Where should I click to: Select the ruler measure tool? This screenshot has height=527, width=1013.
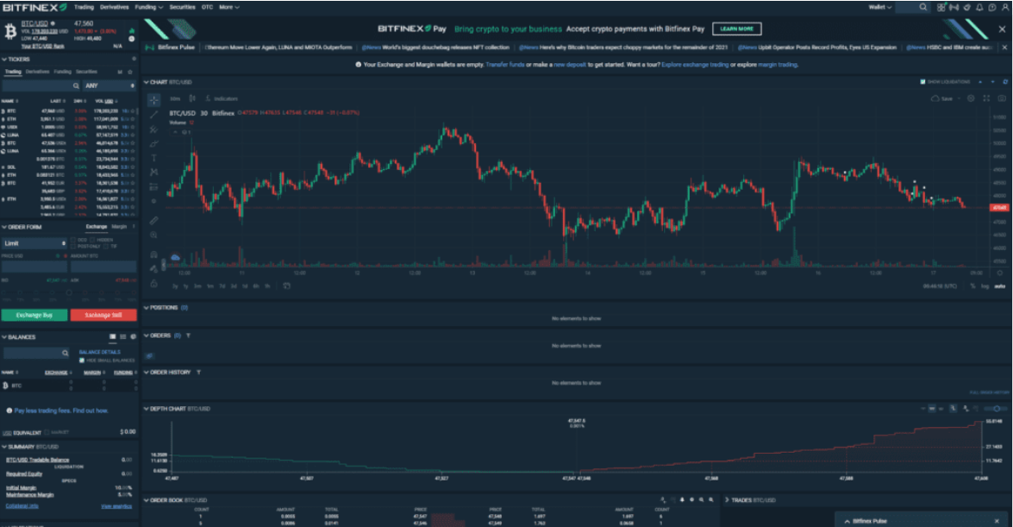(x=153, y=221)
